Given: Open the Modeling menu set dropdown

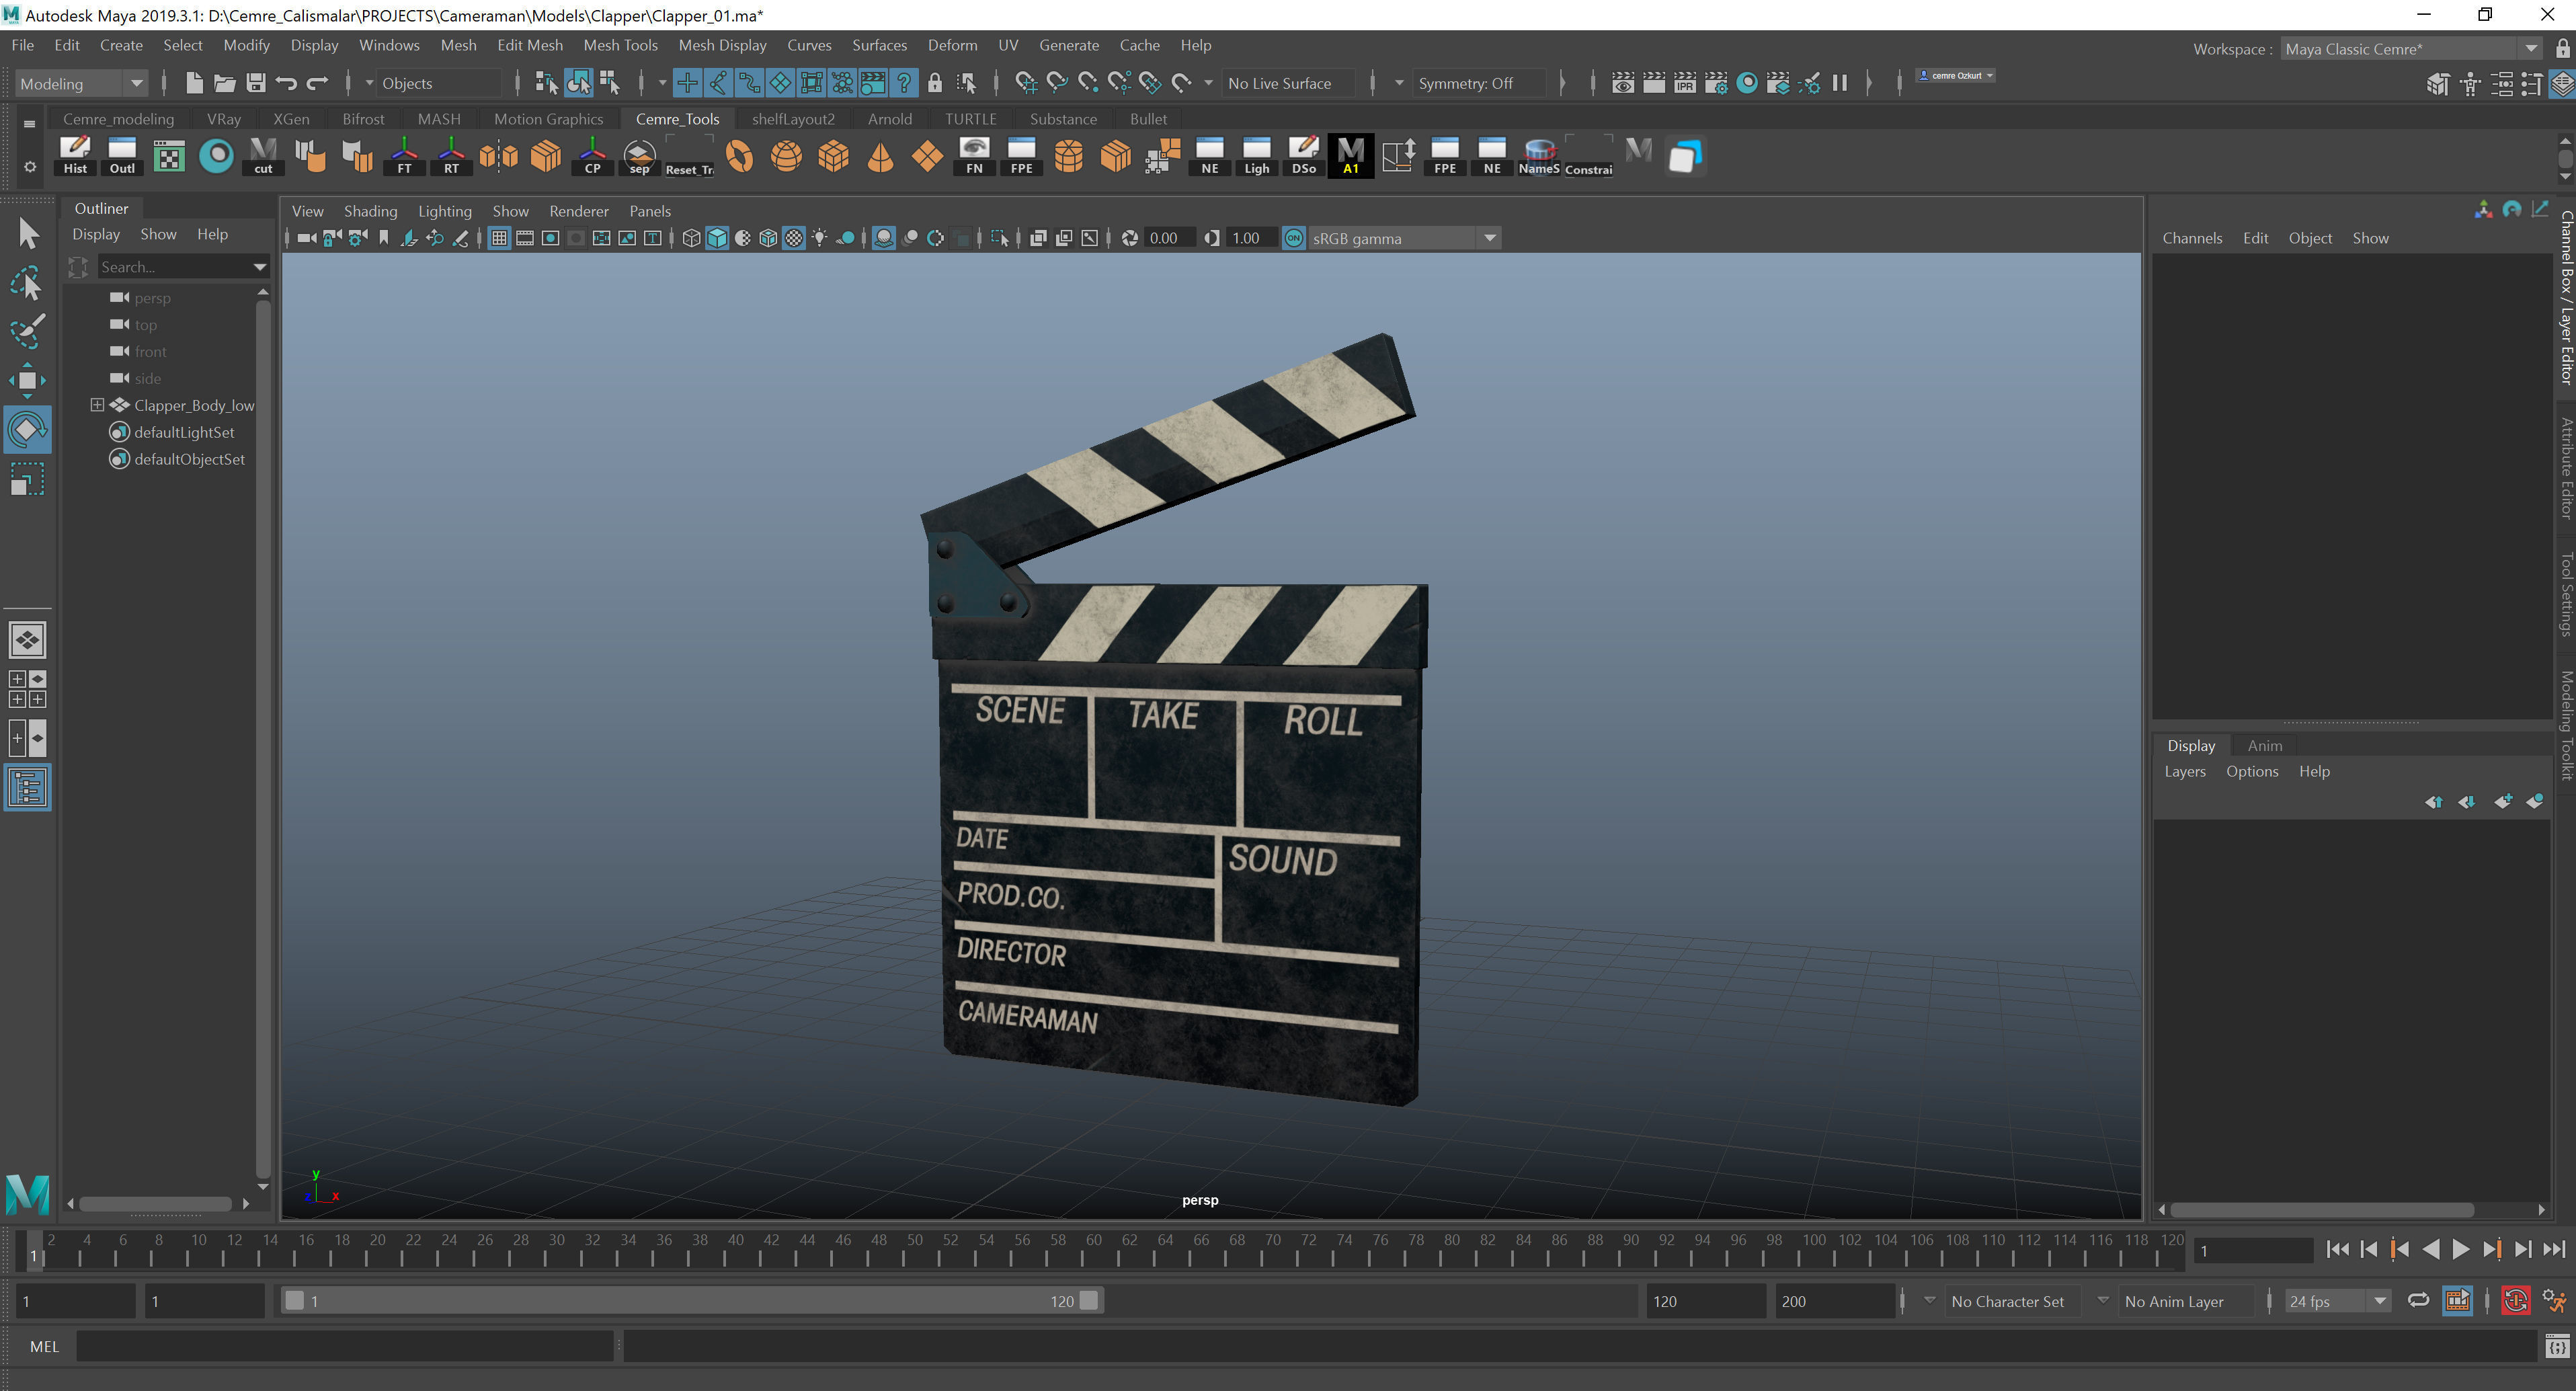Looking at the screenshot, I should [x=81, y=83].
